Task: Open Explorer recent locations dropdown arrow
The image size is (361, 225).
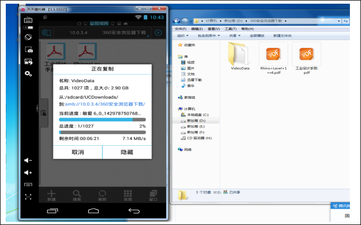Action: [x=191, y=22]
